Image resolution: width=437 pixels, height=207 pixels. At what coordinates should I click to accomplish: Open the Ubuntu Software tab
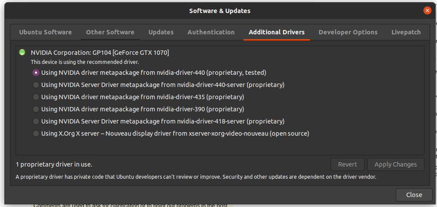[46, 32]
